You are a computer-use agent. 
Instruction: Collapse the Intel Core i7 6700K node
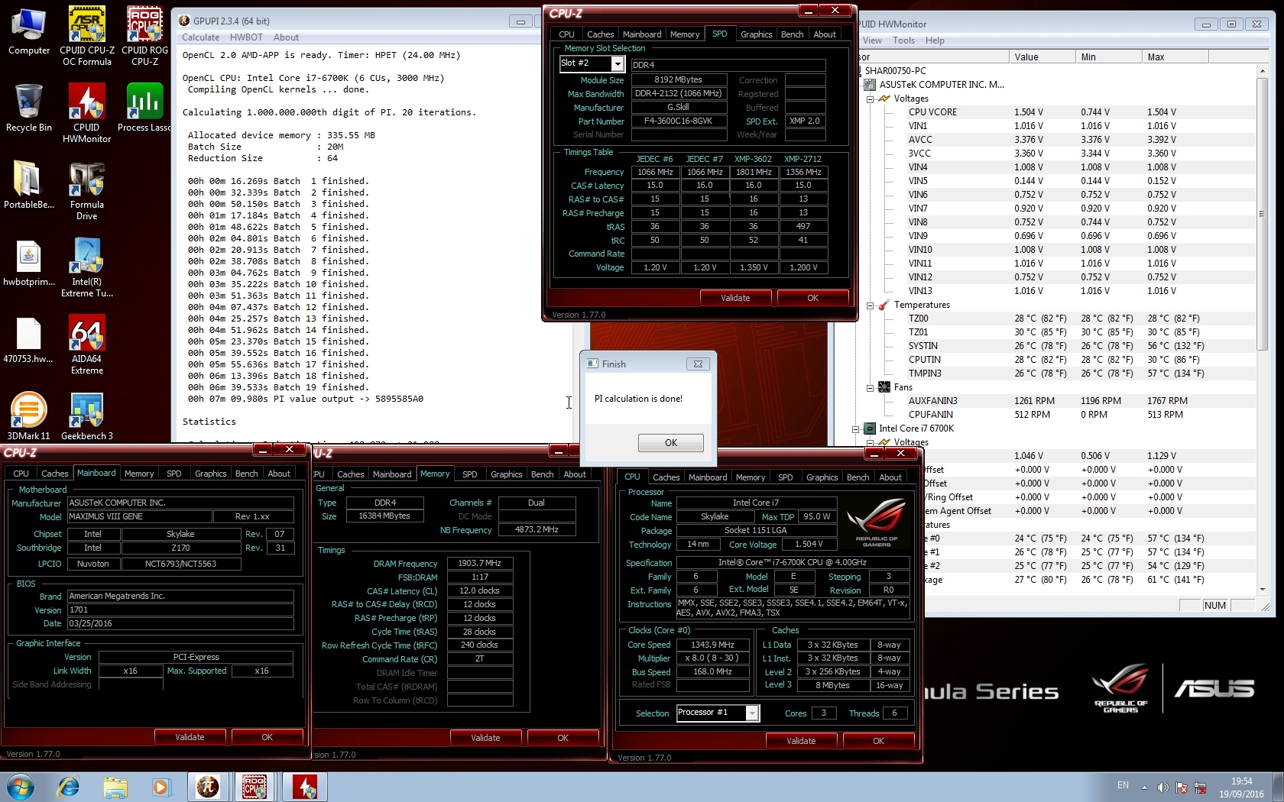click(x=856, y=428)
